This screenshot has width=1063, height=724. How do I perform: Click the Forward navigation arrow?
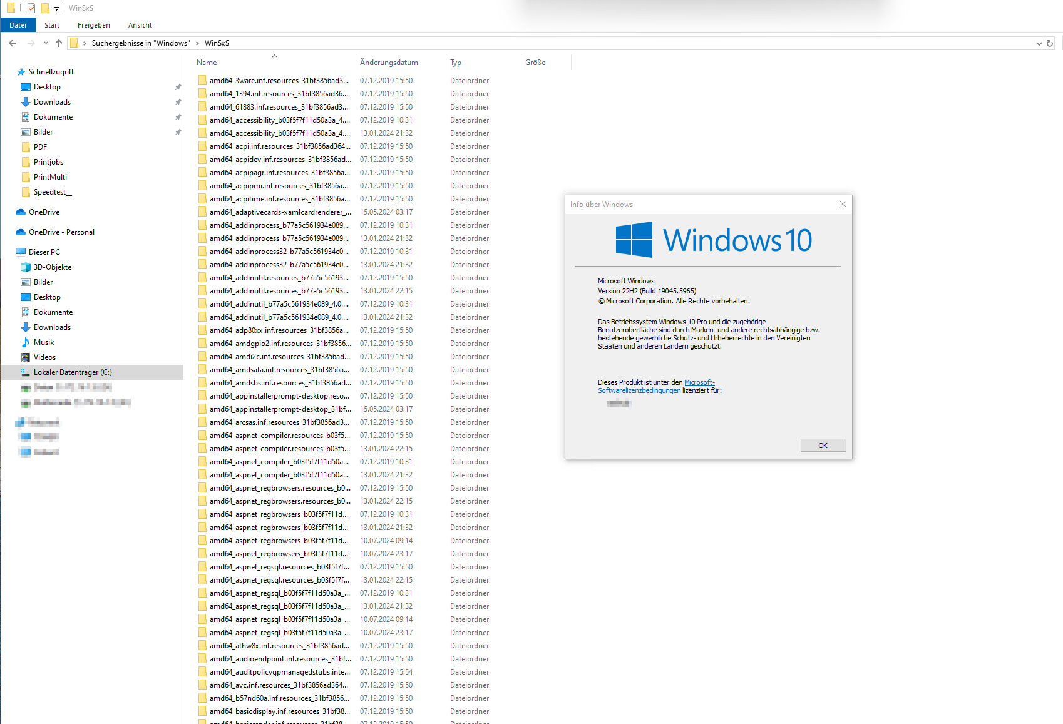click(x=31, y=43)
